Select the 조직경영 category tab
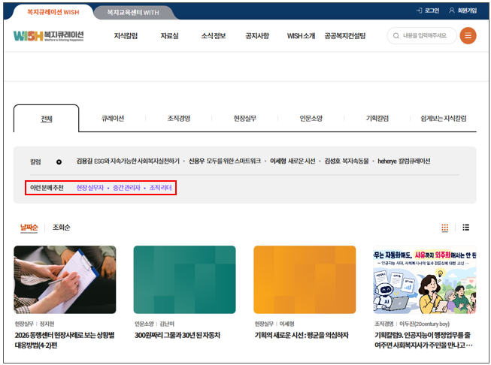 click(179, 119)
